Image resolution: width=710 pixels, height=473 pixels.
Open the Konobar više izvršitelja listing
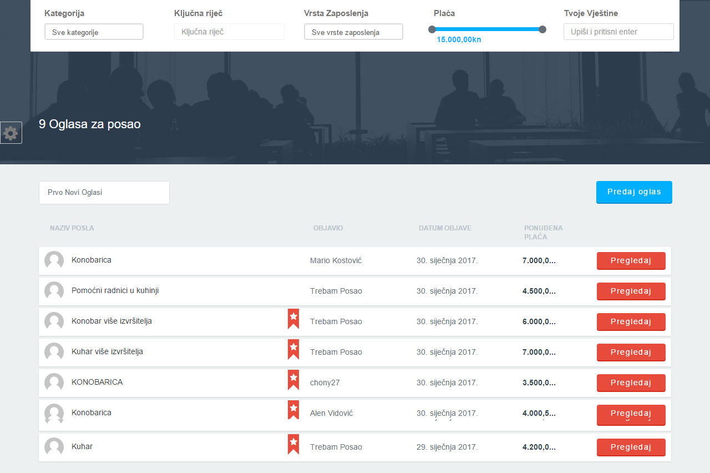(x=111, y=321)
